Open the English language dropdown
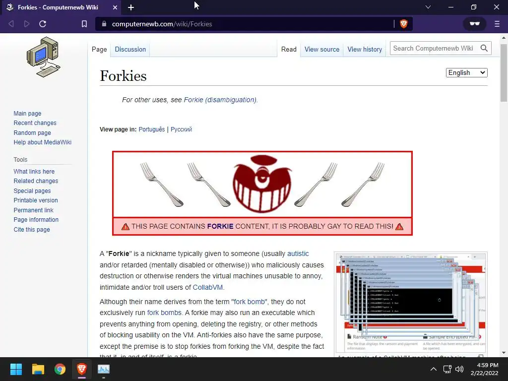This screenshot has height=381, width=508. pyautogui.click(x=466, y=72)
